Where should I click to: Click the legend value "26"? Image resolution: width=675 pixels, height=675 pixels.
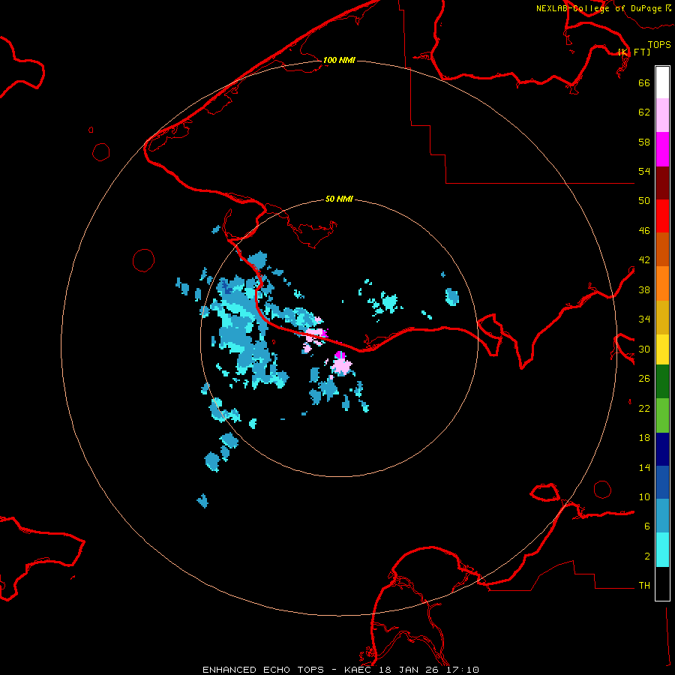[644, 379]
